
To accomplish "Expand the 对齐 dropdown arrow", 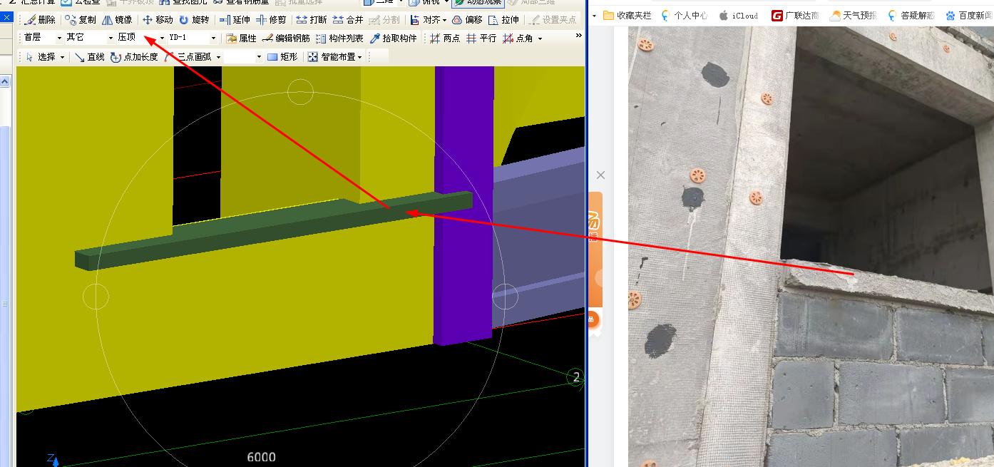I will [445, 20].
